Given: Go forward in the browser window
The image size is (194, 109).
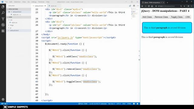Looking at the screenshot, I should pos(145,6).
